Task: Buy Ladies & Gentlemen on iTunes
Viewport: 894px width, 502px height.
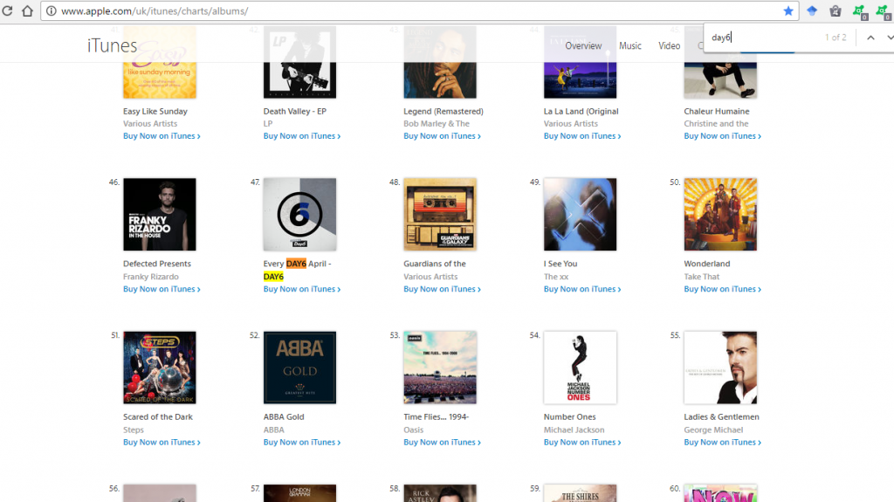Action: pyautogui.click(x=723, y=442)
